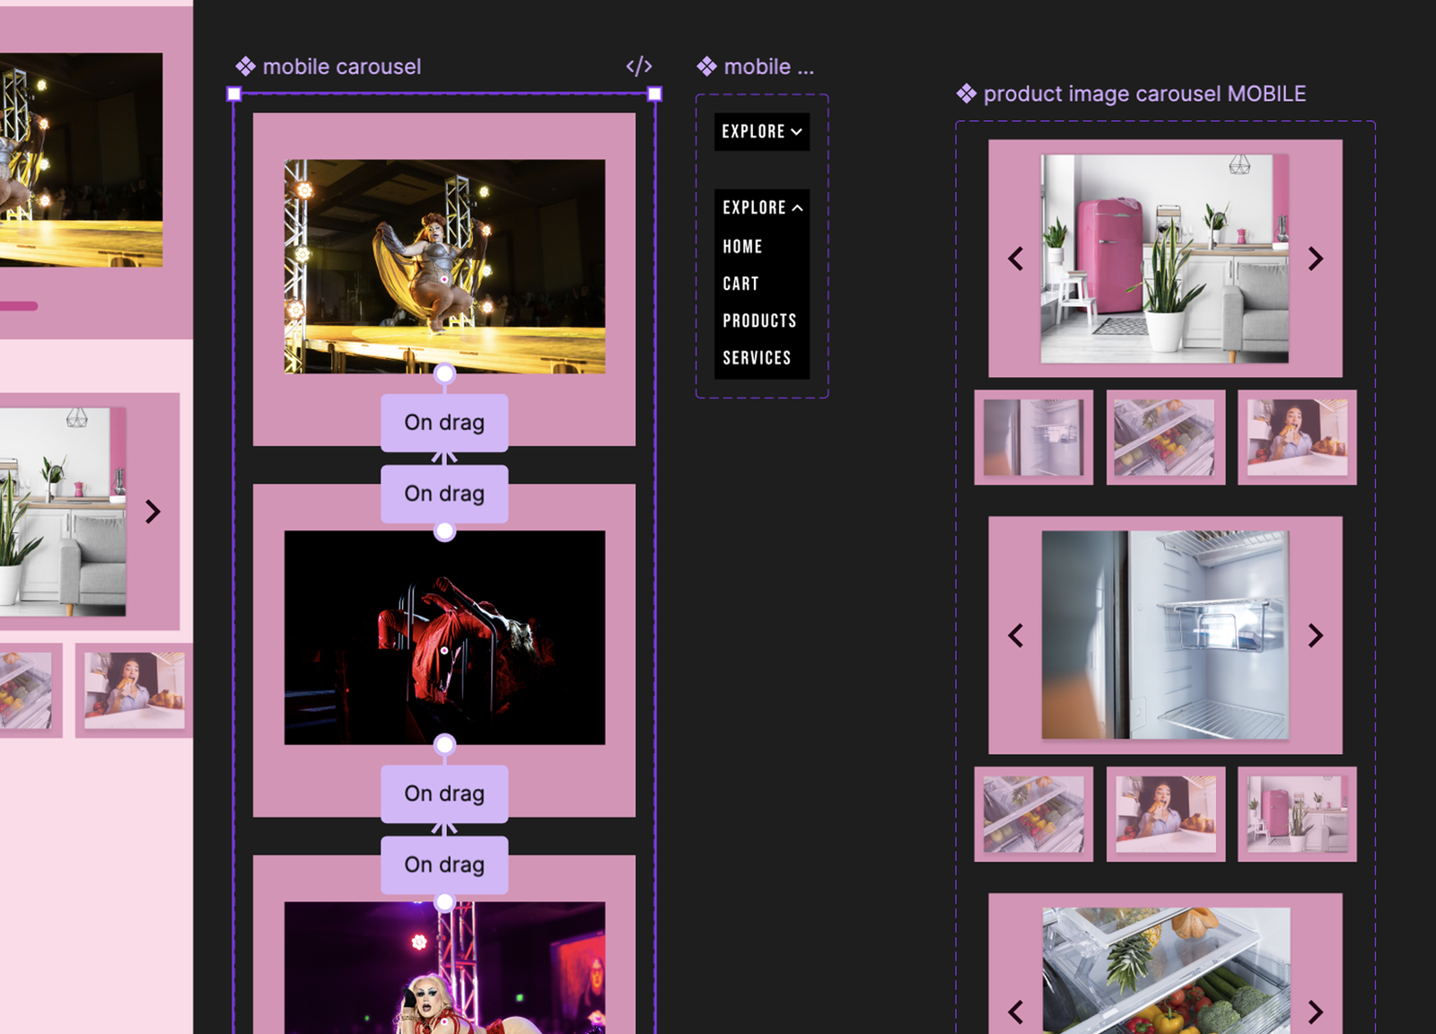Viewport: 1436px width, 1034px height.
Task: Collapse the open EXPLORE menu header
Action: (x=761, y=207)
